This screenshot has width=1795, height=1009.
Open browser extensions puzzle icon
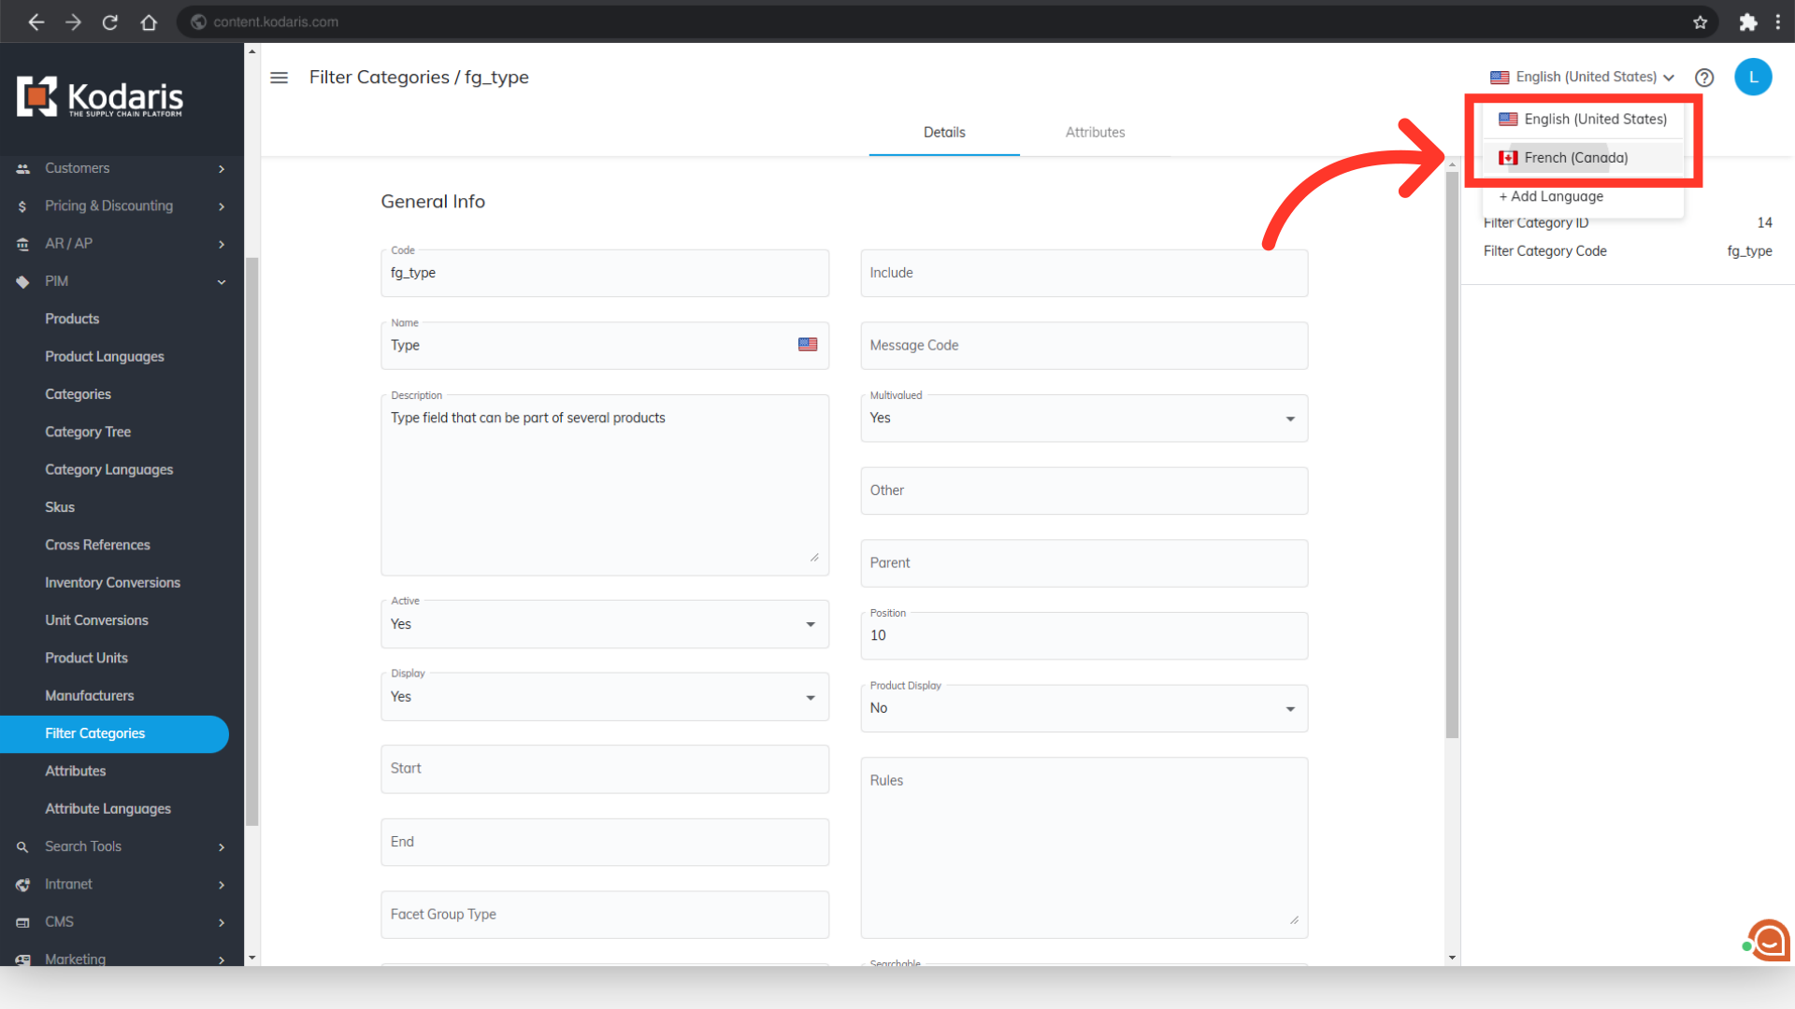click(x=1747, y=21)
